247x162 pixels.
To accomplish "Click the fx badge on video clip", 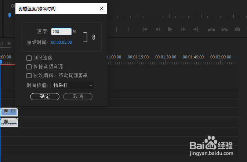I will [x=6, y=111].
